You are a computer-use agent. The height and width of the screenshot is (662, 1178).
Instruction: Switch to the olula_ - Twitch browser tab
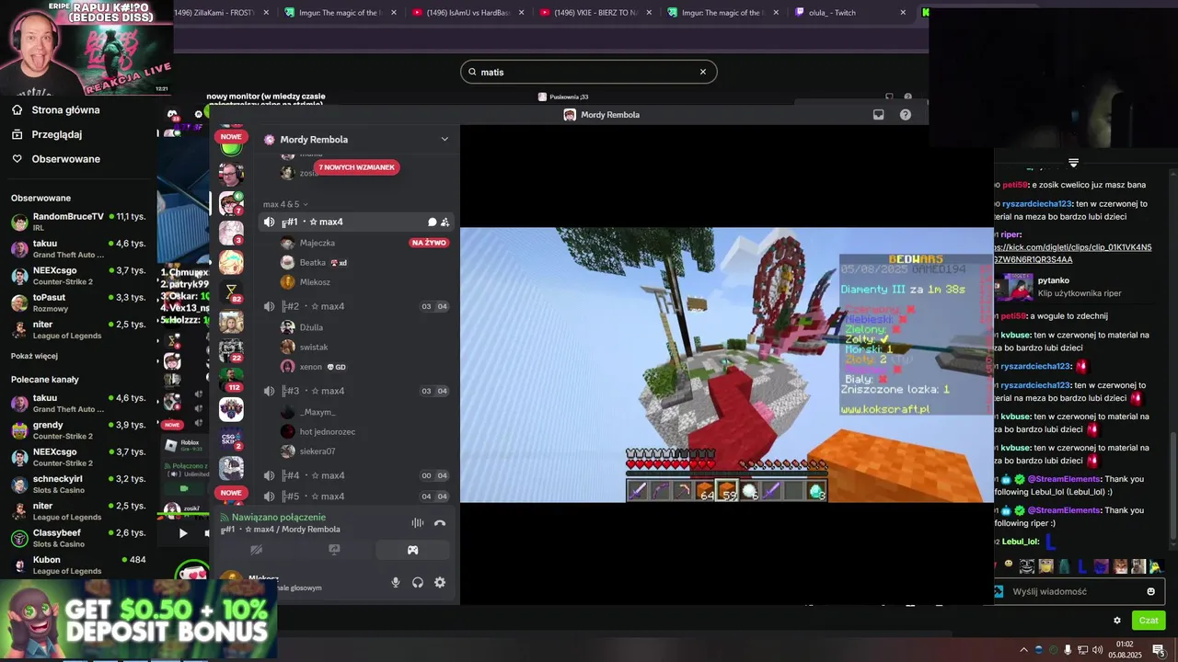(x=849, y=13)
